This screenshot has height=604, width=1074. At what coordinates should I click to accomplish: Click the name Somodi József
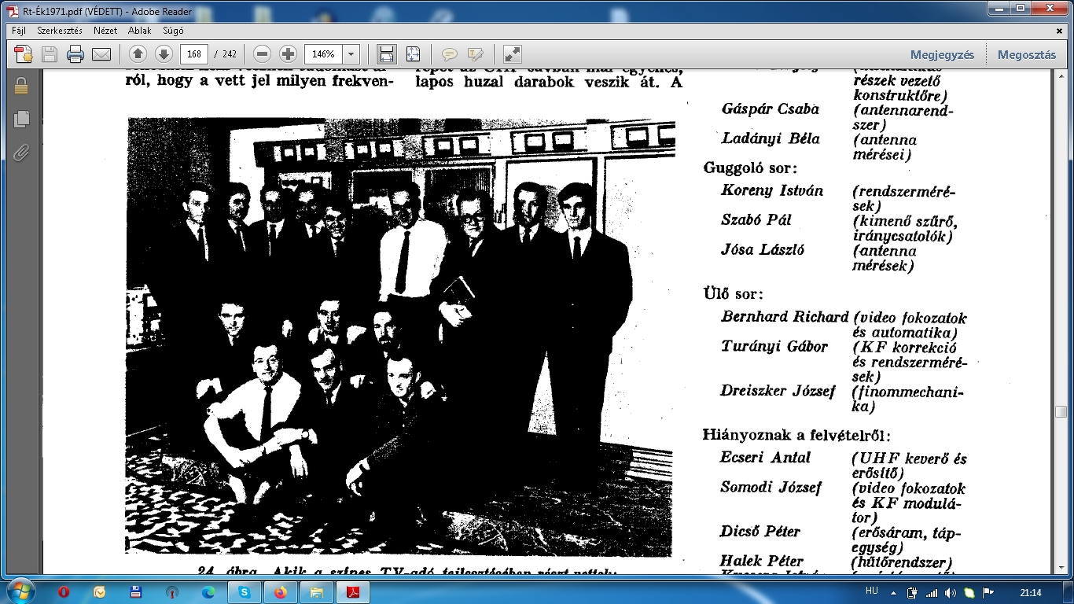coord(771,488)
